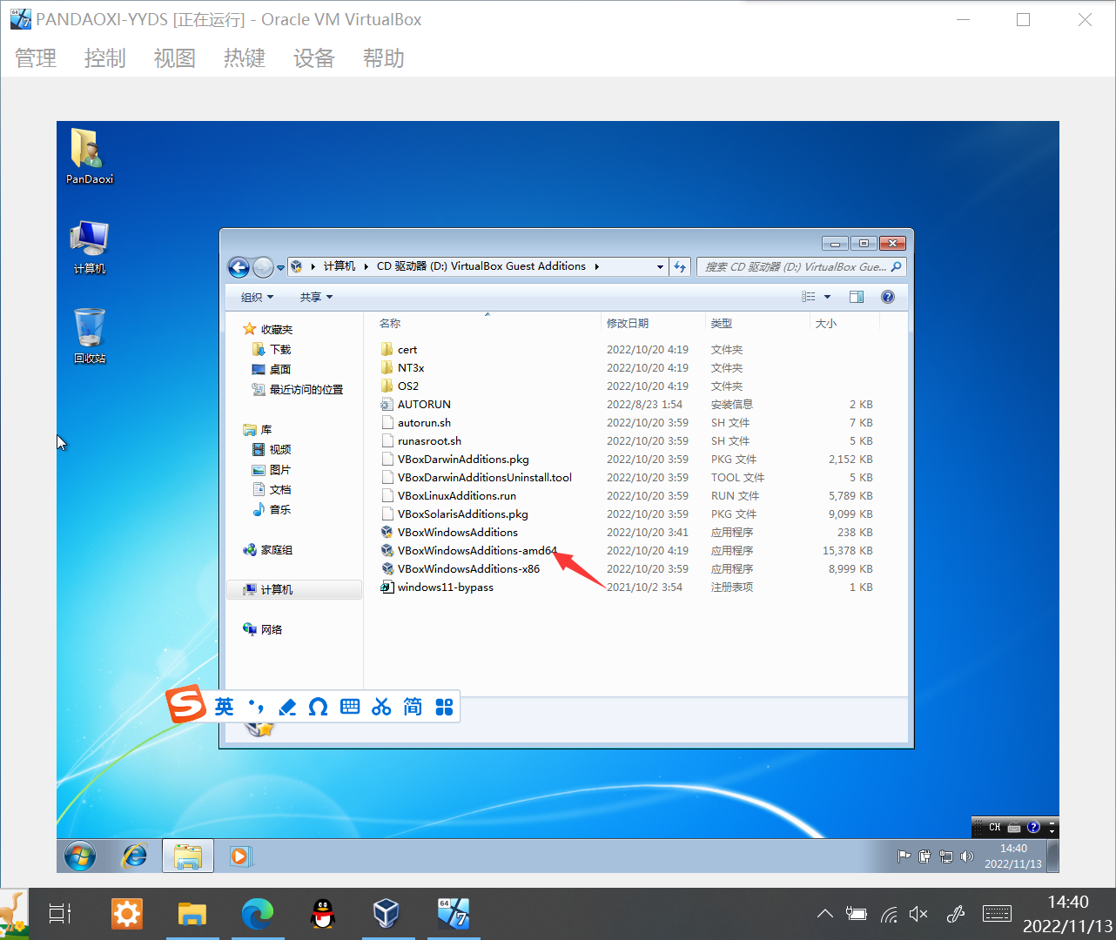Screen dimensions: 1116x940
Task: Expand breadcrumb arrow after VirtualBox Guest Additions
Action: (596, 266)
